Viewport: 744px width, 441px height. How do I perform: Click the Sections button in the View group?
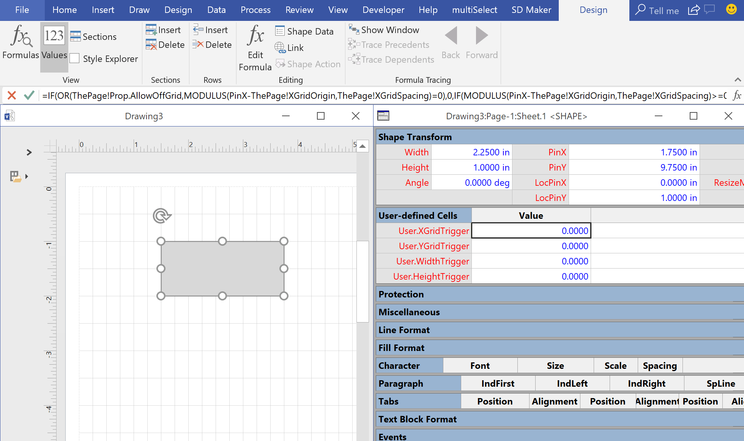coord(93,36)
